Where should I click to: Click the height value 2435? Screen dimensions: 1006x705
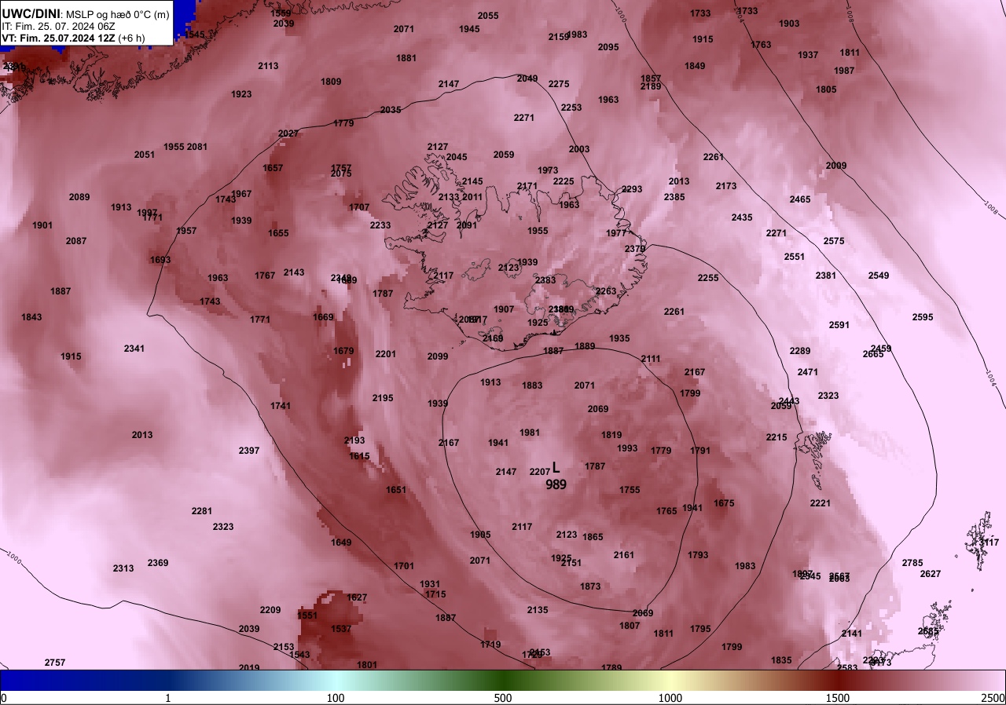coord(742,217)
